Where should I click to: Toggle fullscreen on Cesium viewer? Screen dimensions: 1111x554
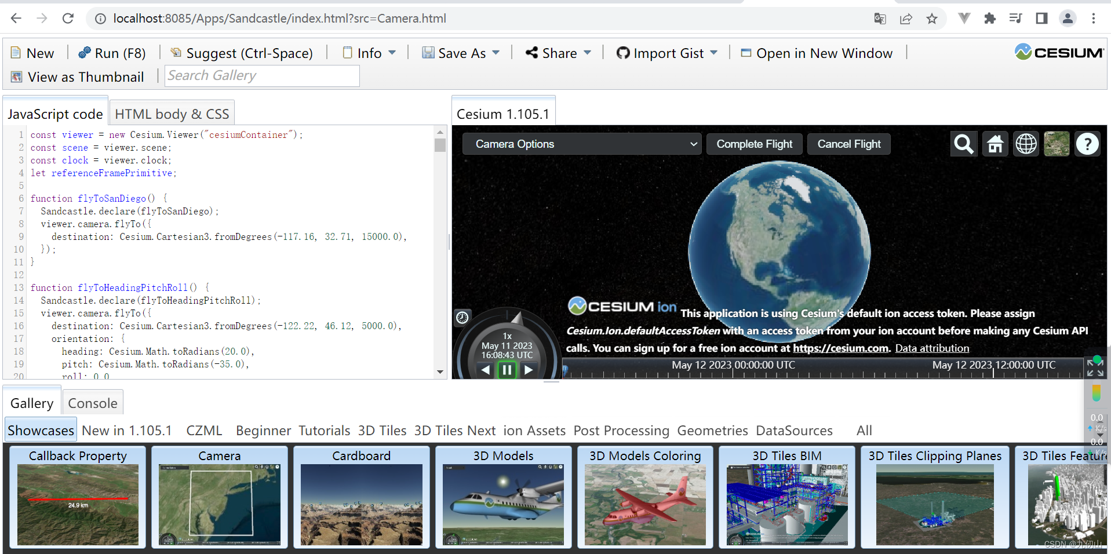(1095, 369)
